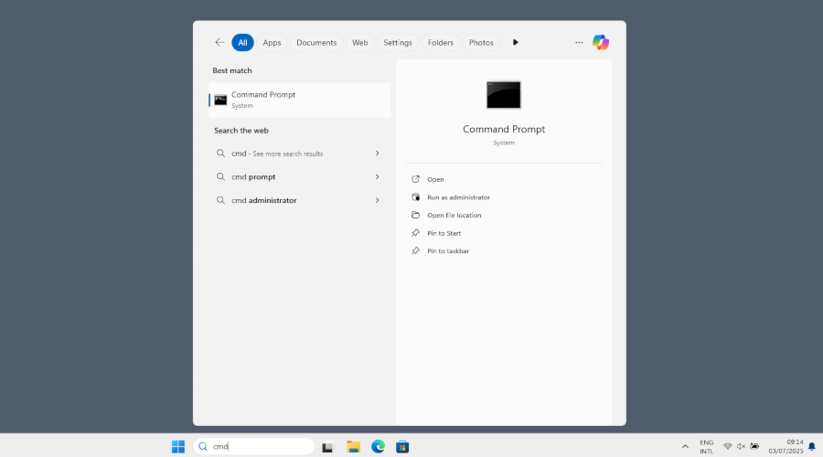Viewport: 823px width, 457px height.
Task: Select the Command Prompt best match result
Action: coord(300,100)
